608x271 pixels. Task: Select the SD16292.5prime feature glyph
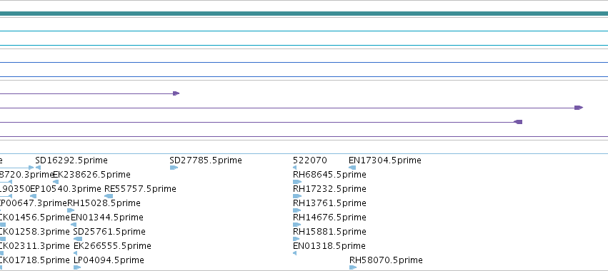click(38, 168)
